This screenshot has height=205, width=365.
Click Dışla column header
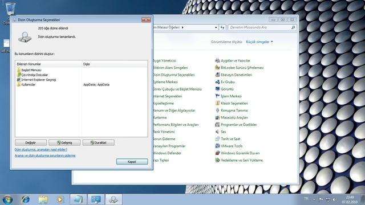(x=115, y=64)
